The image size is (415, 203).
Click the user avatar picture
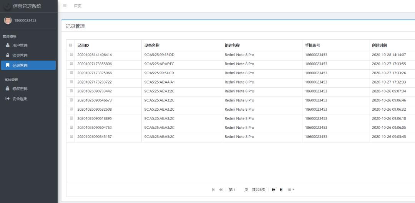(x=8, y=21)
